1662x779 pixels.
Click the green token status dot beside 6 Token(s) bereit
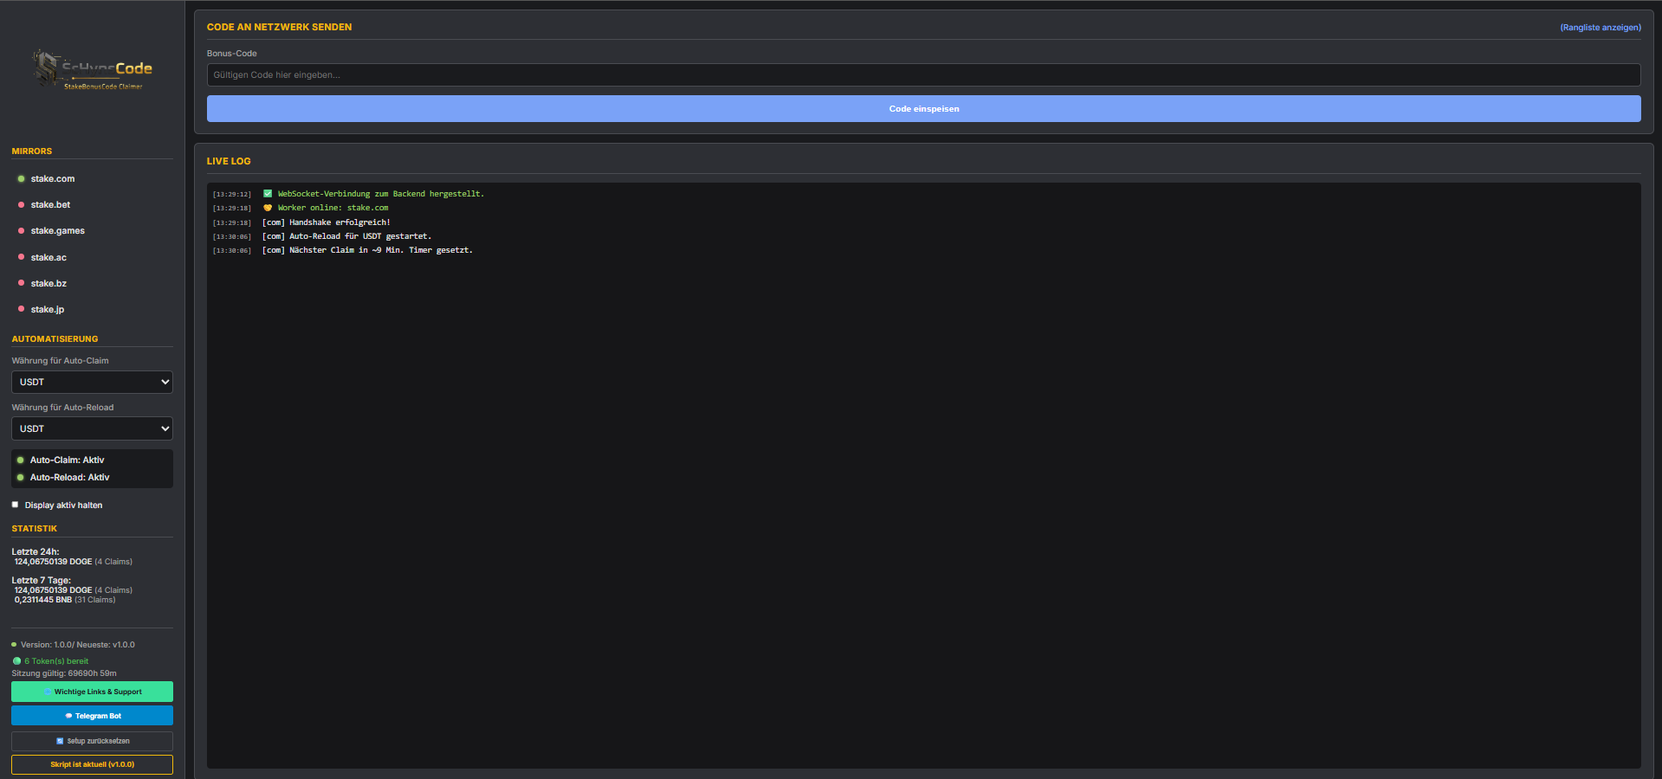pos(16,660)
